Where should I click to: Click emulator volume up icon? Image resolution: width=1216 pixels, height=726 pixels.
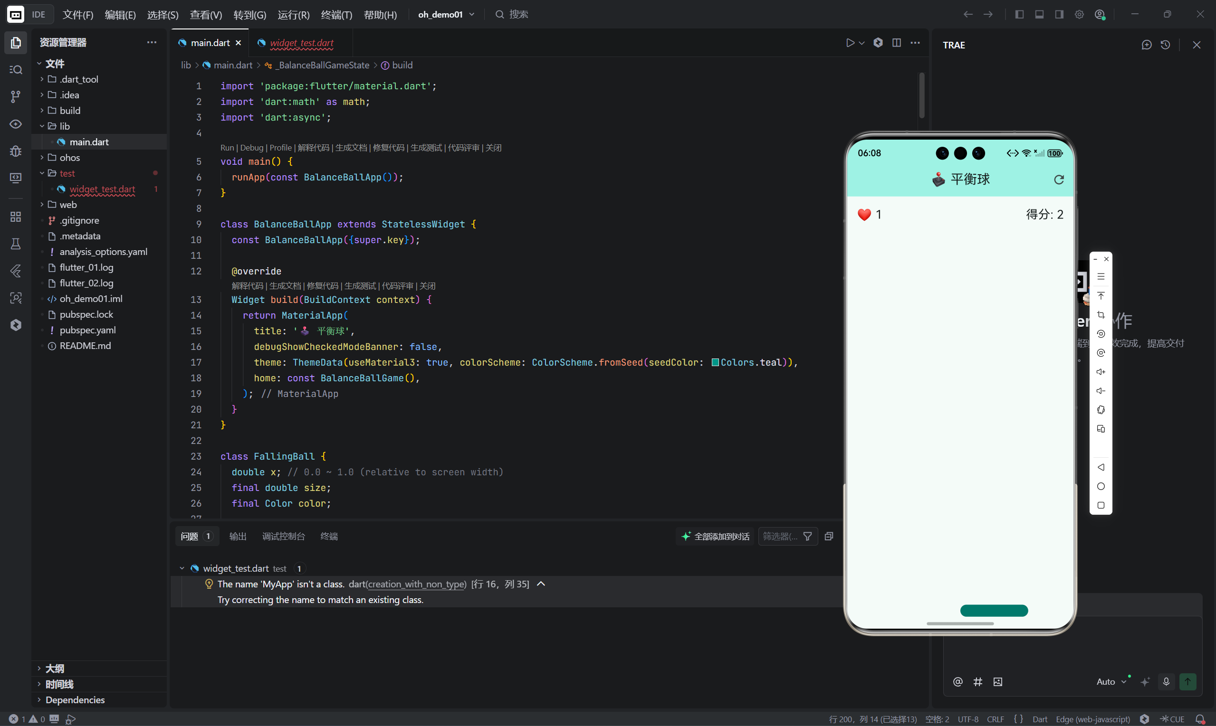1101,372
